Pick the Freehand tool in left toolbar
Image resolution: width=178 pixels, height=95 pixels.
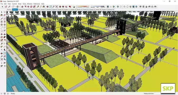(x=4, y=19)
